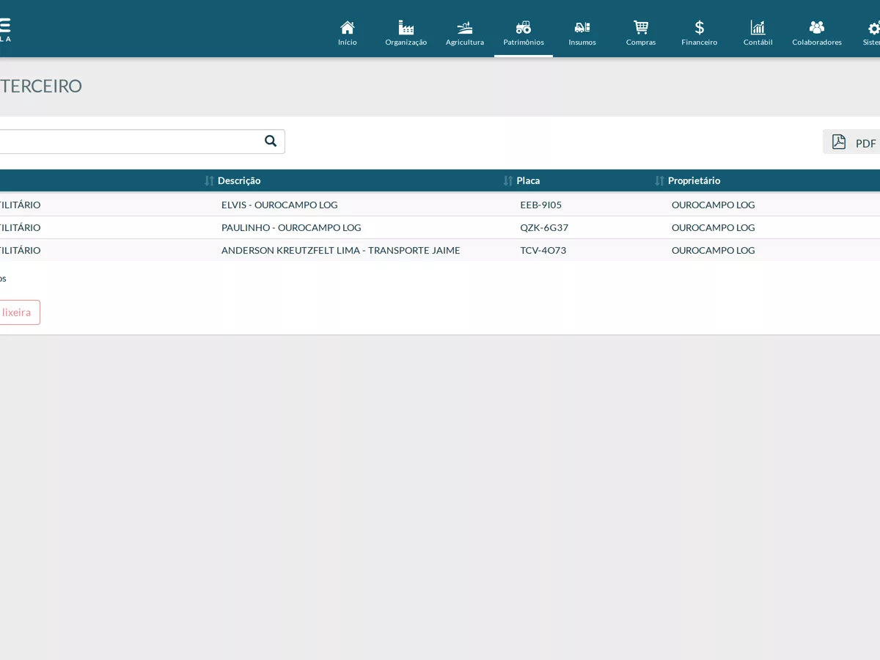Open the Insumos forklift icon
Image resolution: width=880 pixels, height=660 pixels.
tap(582, 28)
